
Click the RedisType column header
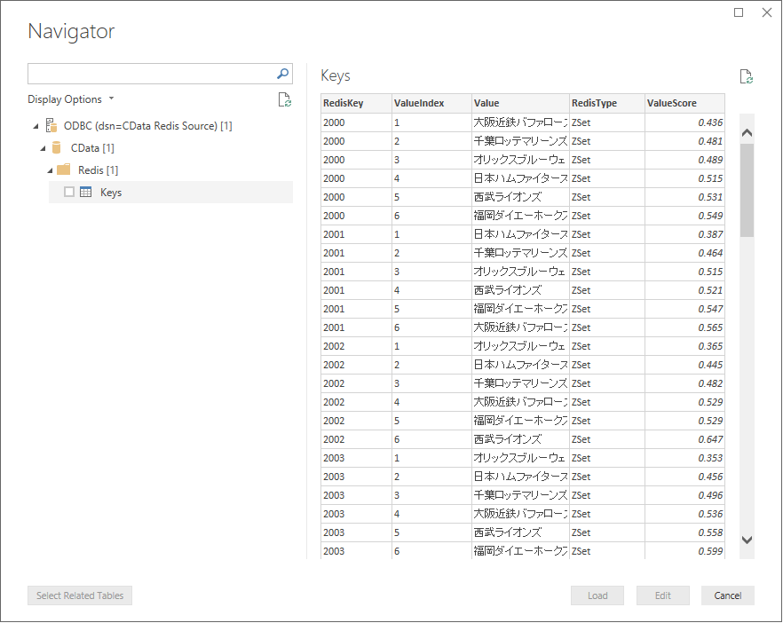coord(606,103)
